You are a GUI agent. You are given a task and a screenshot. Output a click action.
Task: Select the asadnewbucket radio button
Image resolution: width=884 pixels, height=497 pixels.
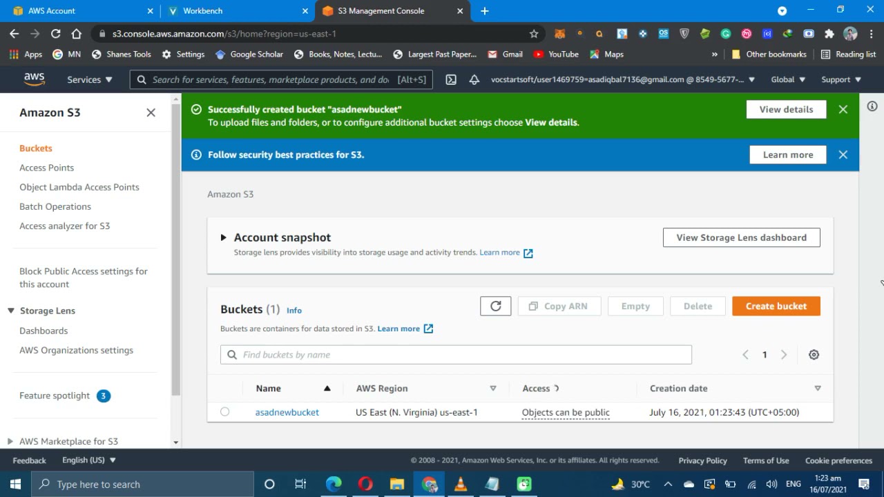click(x=224, y=412)
